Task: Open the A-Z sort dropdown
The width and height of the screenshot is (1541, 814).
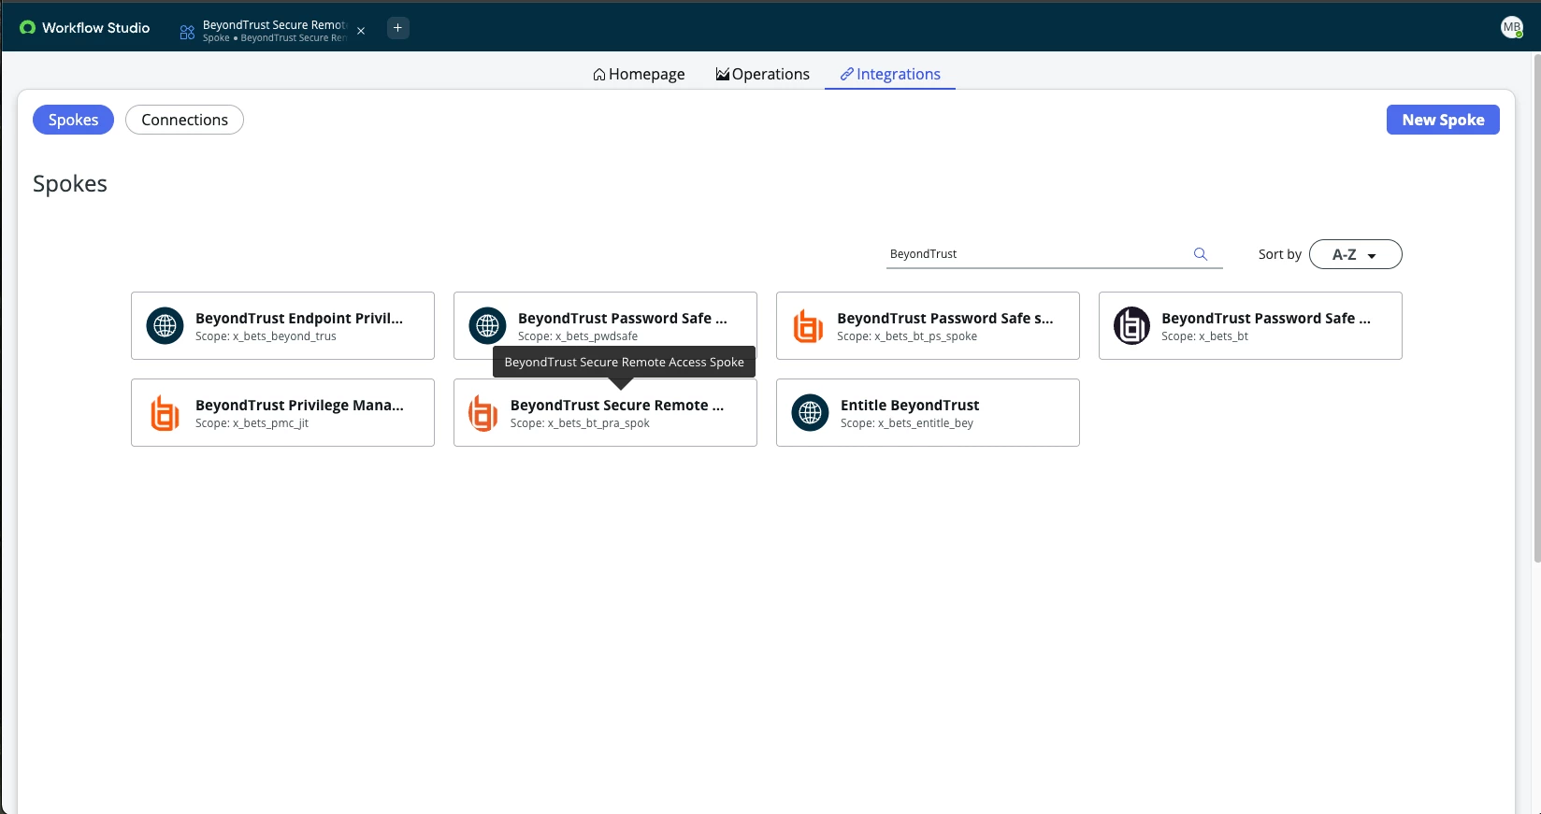Action: pos(1356,254)
